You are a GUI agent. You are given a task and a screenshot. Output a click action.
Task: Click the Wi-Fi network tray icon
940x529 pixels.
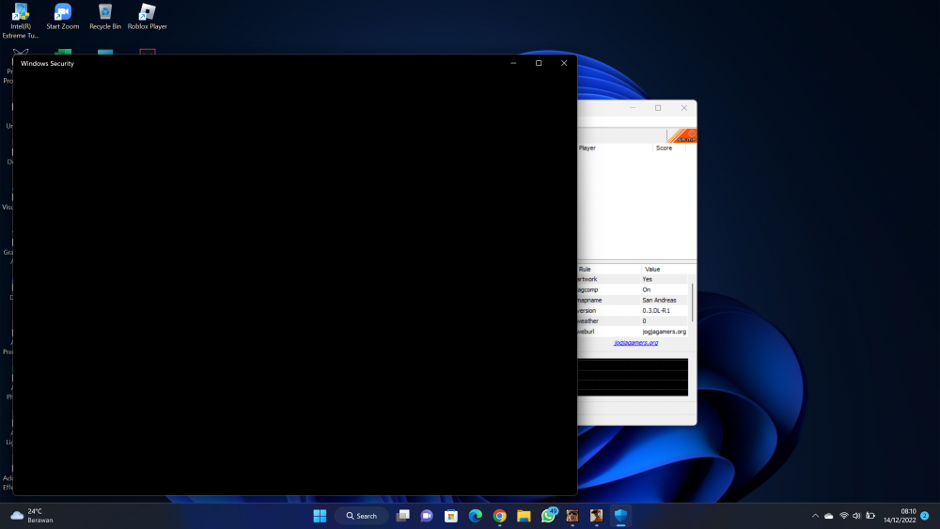843,516
